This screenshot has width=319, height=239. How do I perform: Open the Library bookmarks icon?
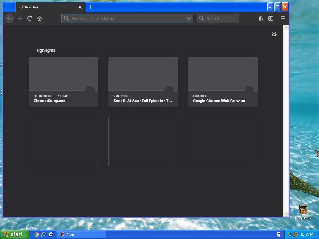pos(261,18)
